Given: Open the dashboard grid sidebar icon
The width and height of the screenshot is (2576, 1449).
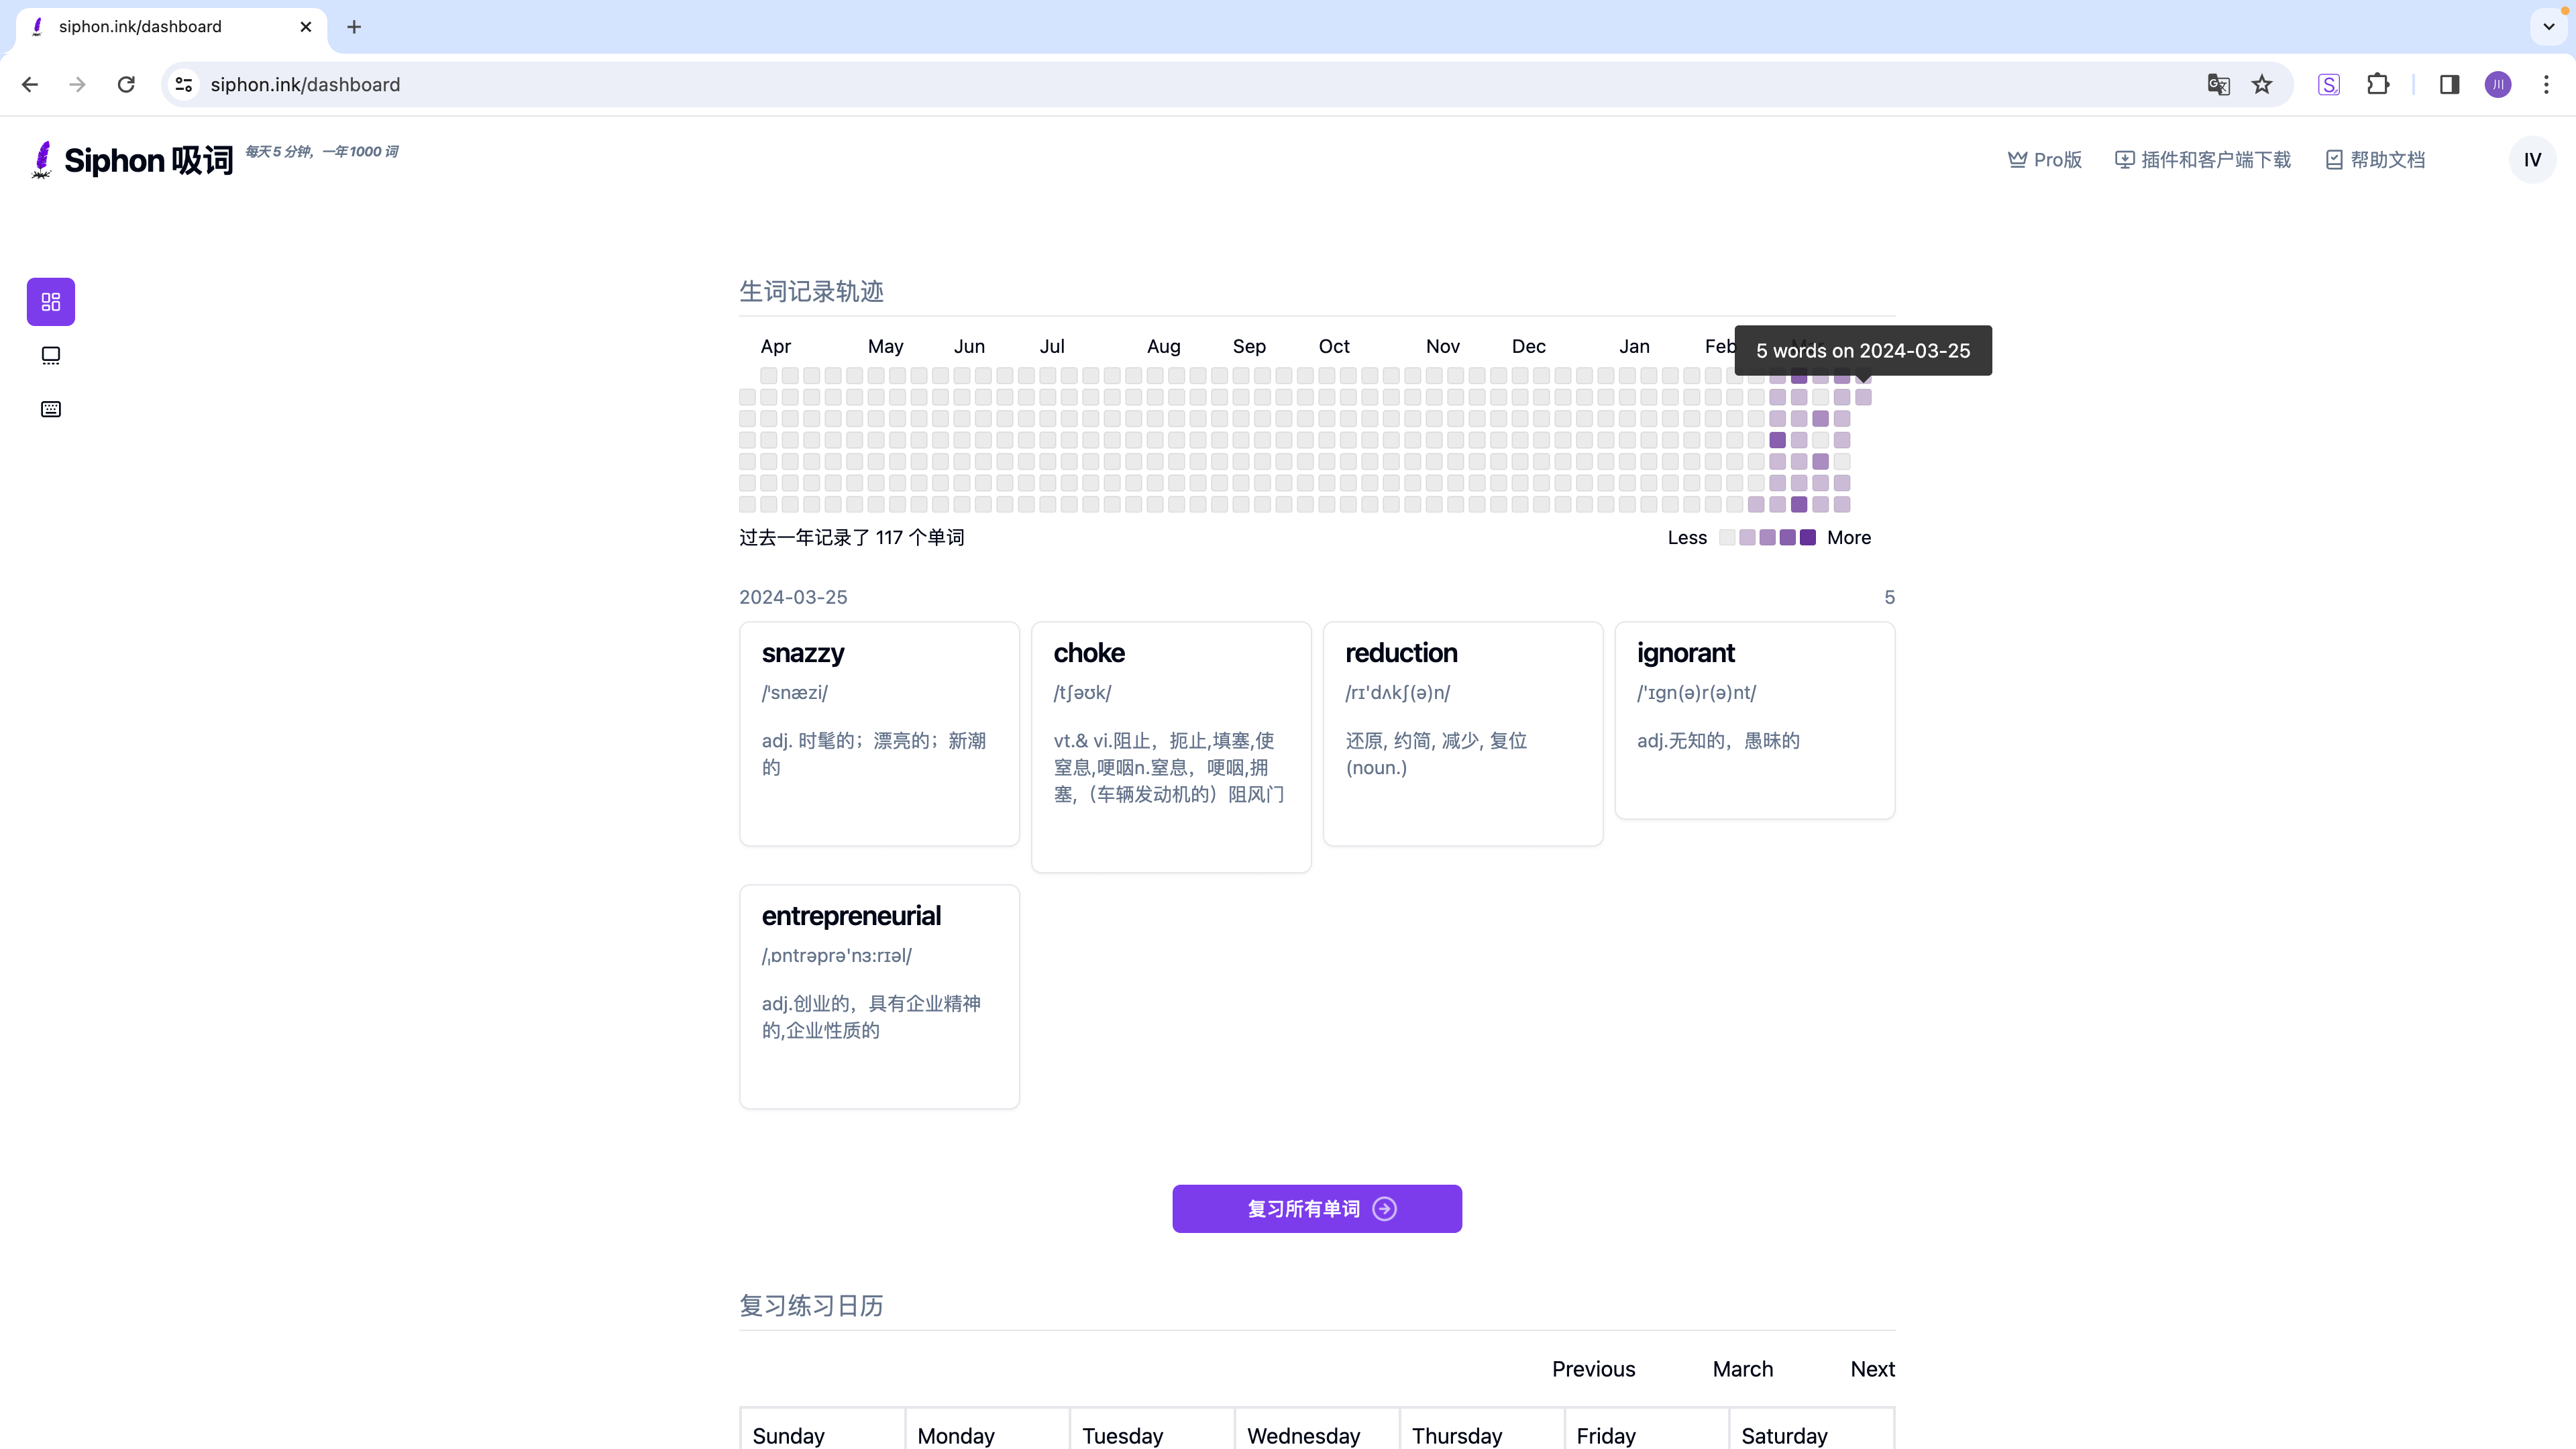Looking at the screenshot, I should tap(51, 301).
